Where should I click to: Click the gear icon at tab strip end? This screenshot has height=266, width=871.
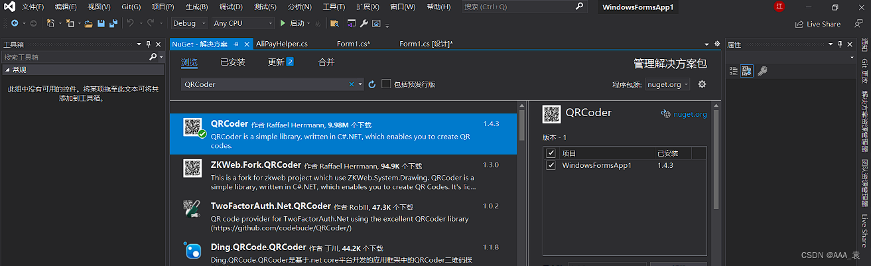717,44
